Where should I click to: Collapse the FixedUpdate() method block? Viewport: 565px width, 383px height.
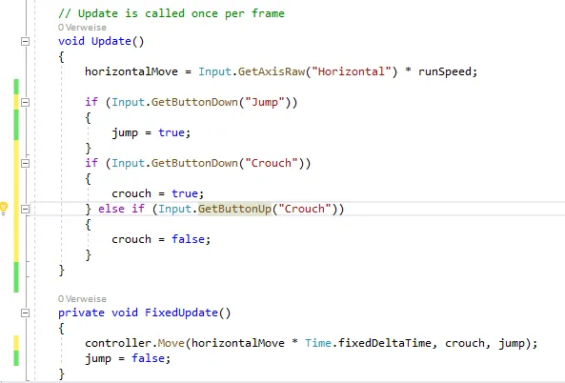tap(25, 312)
